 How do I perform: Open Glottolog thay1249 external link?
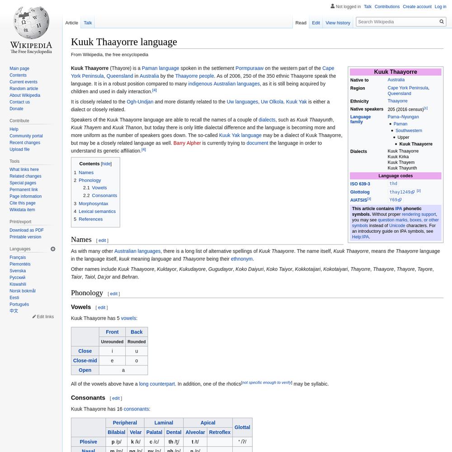(x=402, y=192)
